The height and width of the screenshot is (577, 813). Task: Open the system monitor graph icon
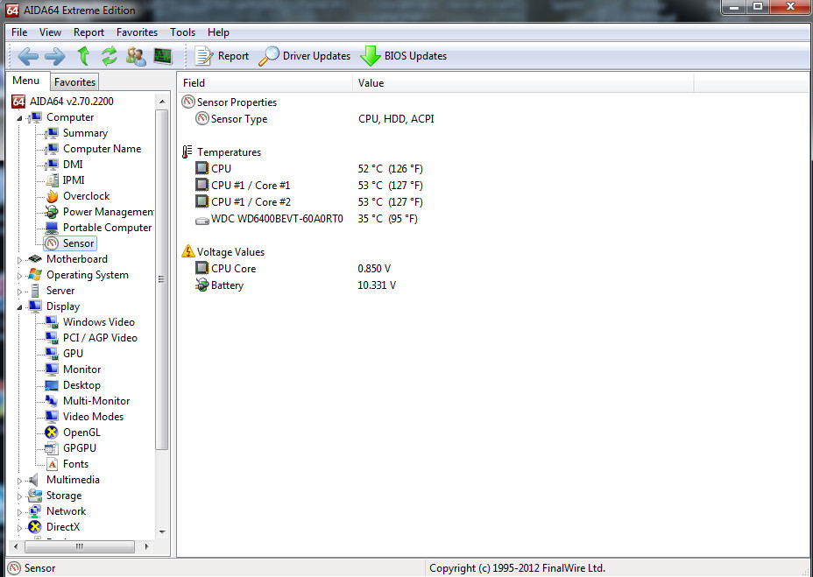[x=163, y=55]
